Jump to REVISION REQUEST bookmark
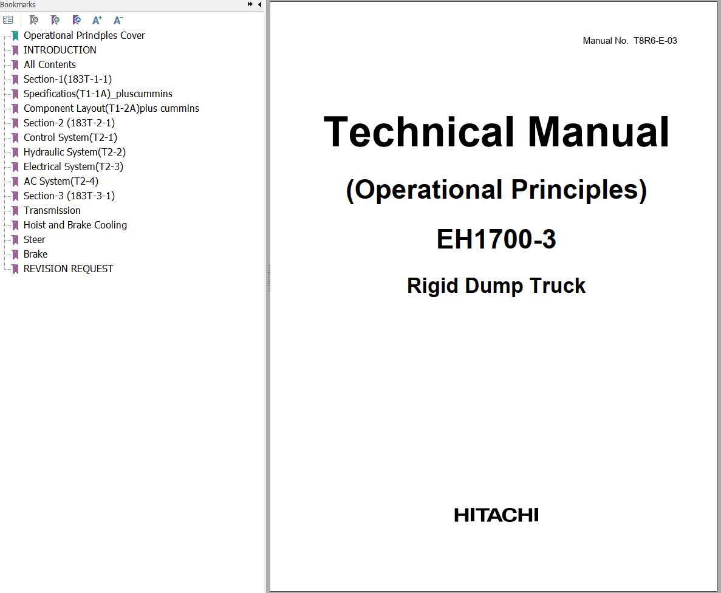The width and height of the screenshot is (721, 593). click(x=68, y=269)
